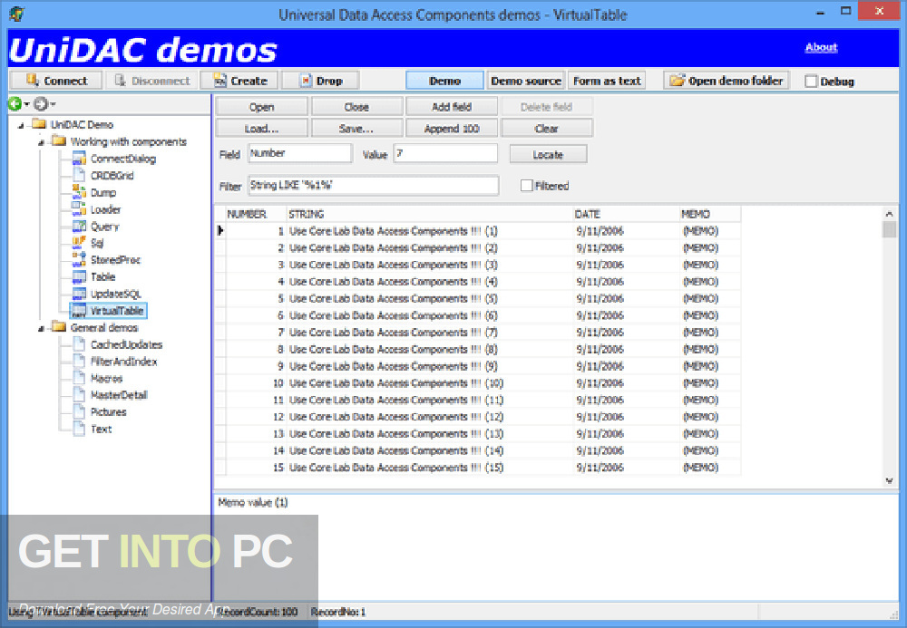The image size is (907, 628).
Task: Focus the Filter text input
Action: coord(373,186)
